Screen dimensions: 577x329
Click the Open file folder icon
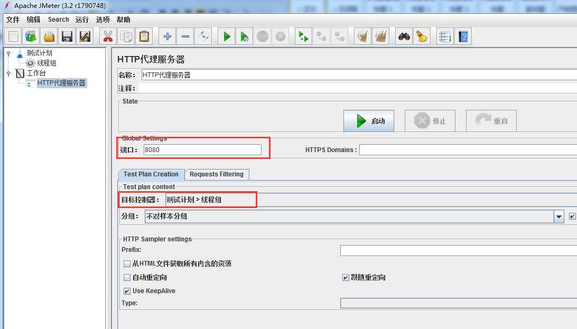tap(49, 36)
